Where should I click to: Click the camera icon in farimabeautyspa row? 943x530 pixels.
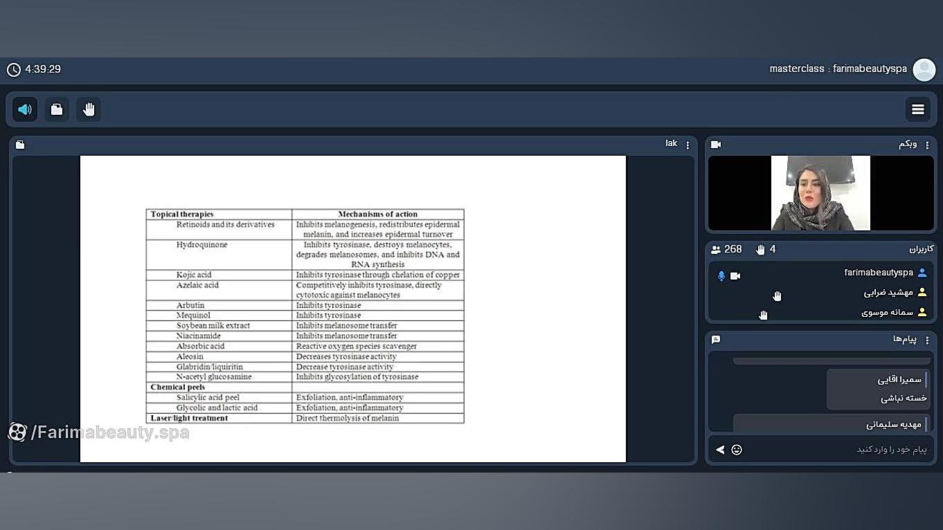[735, 276]
